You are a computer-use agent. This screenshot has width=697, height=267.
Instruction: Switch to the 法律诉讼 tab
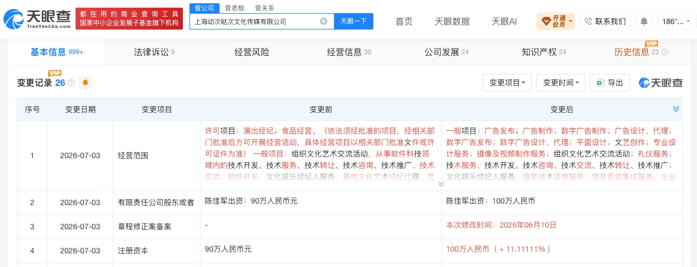pyautogui.click(x=154, y=53)
